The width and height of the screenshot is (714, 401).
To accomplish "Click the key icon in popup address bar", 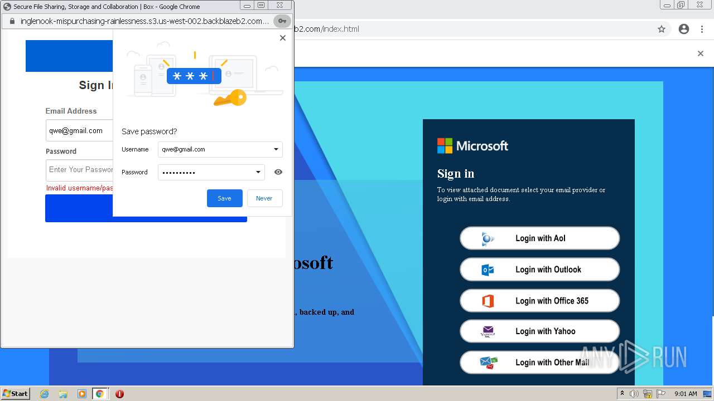I will (282, 21).
